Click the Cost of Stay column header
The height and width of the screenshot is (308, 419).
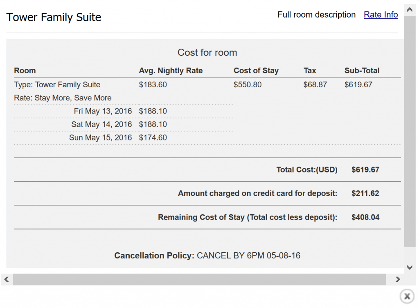pos(256,70)
